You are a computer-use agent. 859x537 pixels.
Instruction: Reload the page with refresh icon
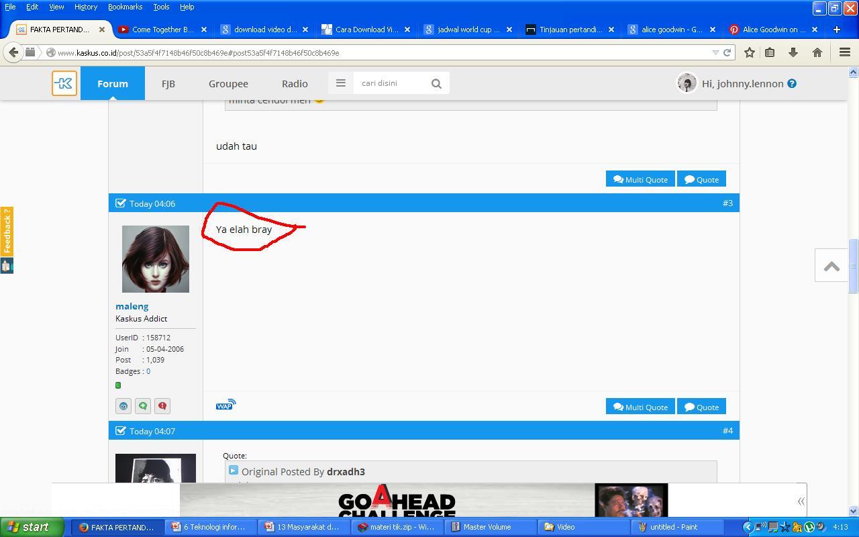pyautogui.click(x=727, y=52)
